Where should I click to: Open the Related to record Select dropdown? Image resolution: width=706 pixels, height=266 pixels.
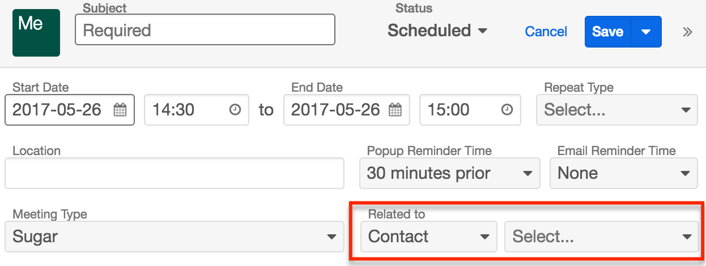[x=601, y=237]
